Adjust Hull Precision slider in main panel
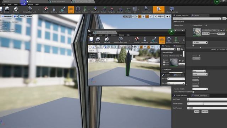The height and width of the screenshot is (128, 227). [x=207, y=108]
